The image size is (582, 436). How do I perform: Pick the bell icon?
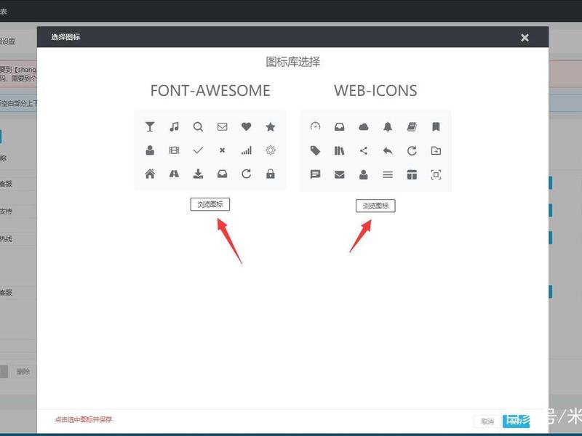[x=388, y=126]
